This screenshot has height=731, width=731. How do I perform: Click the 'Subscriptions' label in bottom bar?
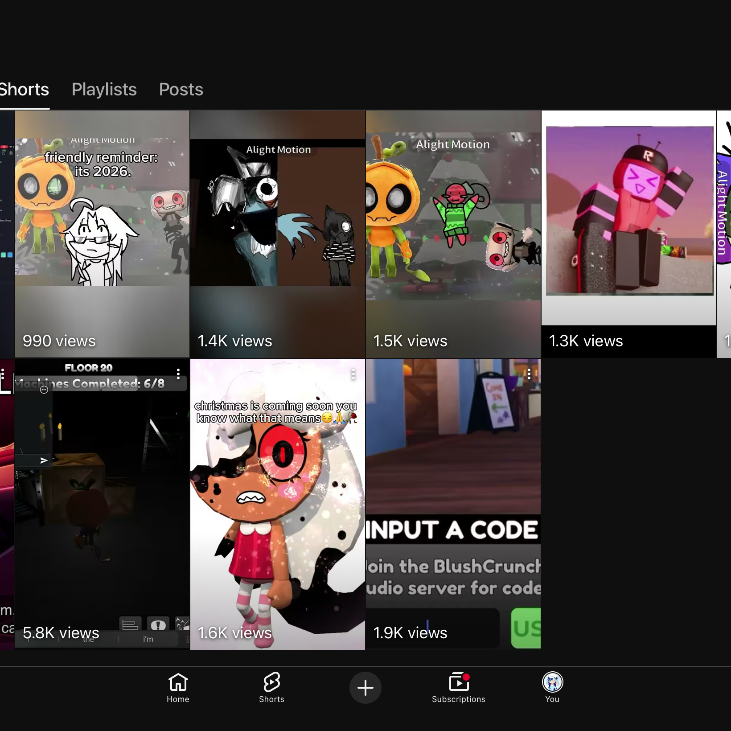point(459,699)
